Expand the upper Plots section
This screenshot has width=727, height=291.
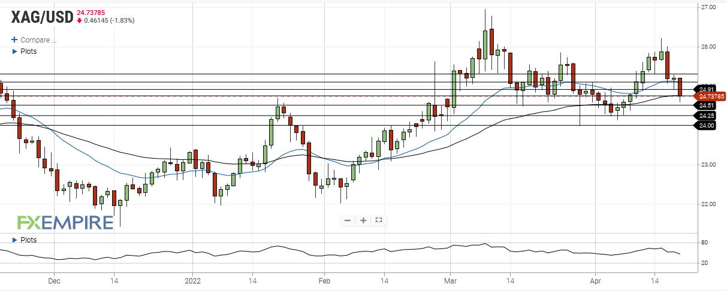(x=25, y=51)
